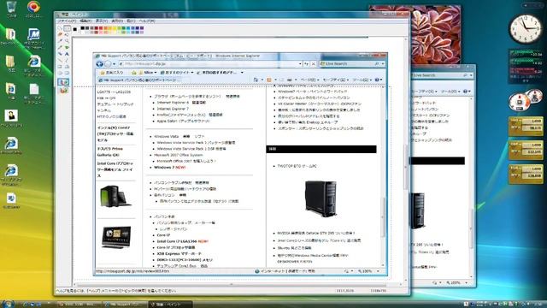The width and height of the screenshot is (547, 308).
Task: Switch to the Internet Explorer taskbar button
Action: pos(125,305)
